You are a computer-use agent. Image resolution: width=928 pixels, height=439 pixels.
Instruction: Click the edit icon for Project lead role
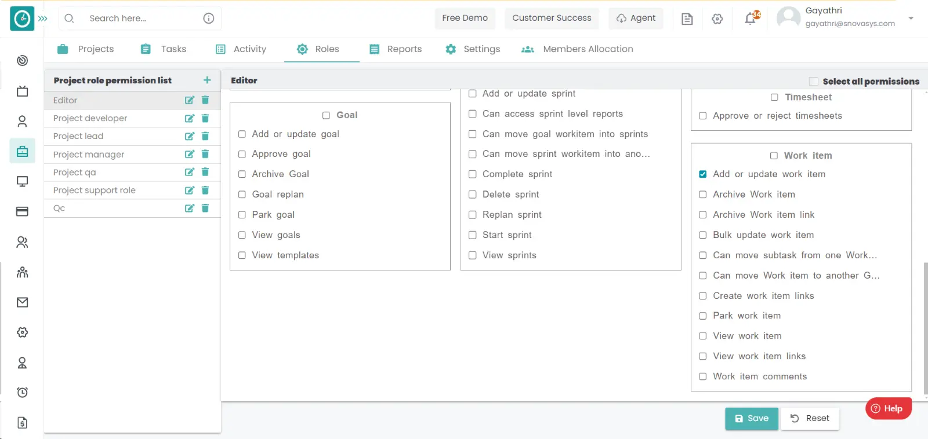point(189,136)
